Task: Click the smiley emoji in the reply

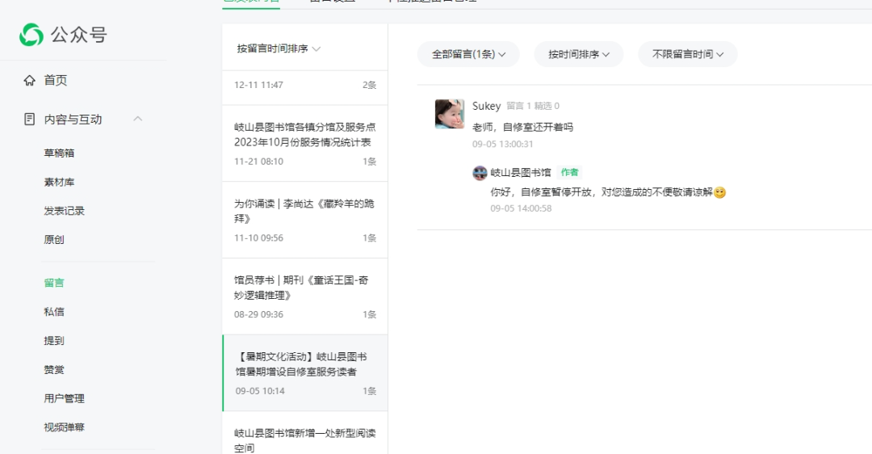Action: [x=719, y=192]
